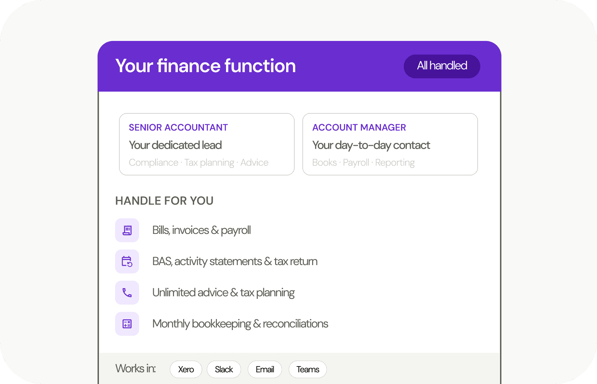Click the BAS calendar refresh icon
The image size is (597, 384).
click(x=127, y=262)
